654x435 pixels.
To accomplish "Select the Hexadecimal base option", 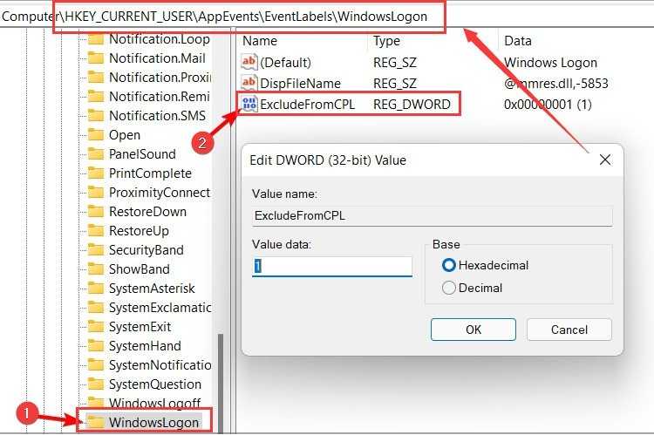I will (x=449, y=265).
